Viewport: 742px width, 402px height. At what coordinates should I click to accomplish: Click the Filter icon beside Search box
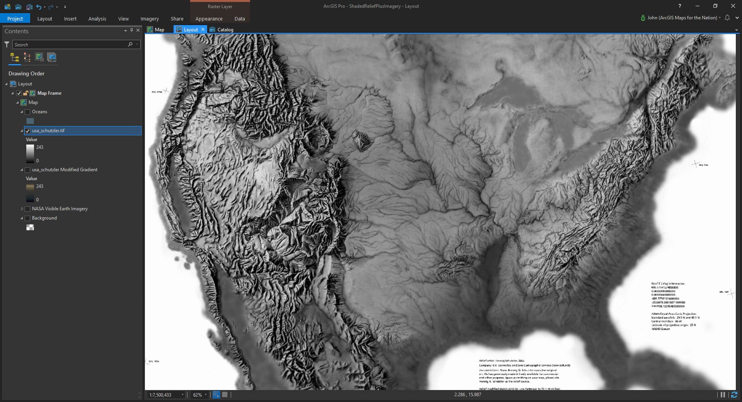(x=7, y=44)
